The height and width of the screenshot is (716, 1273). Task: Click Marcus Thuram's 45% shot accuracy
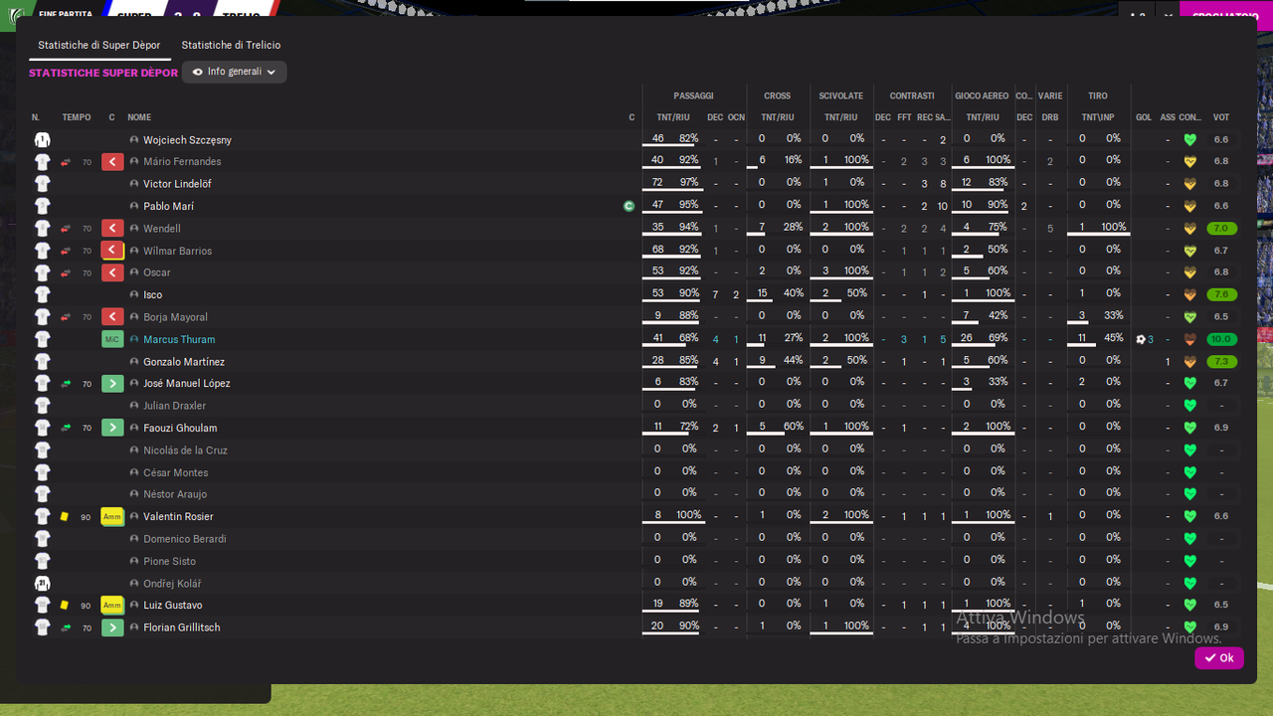pos(1114,338)
